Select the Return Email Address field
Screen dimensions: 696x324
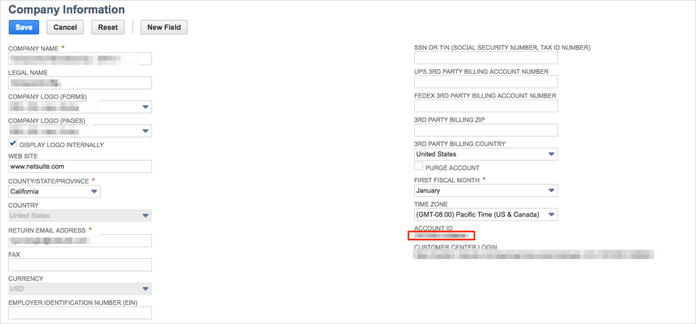[79, 241]
